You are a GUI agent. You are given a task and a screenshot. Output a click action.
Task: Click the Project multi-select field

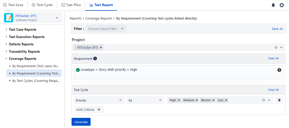coord(178,47)
